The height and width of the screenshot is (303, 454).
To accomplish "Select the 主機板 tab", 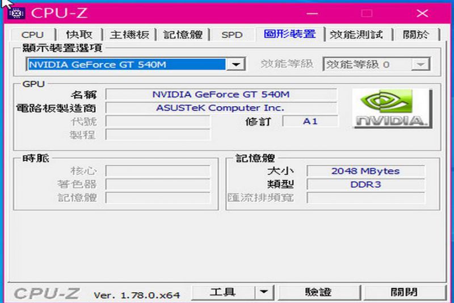I will point(129,35).
